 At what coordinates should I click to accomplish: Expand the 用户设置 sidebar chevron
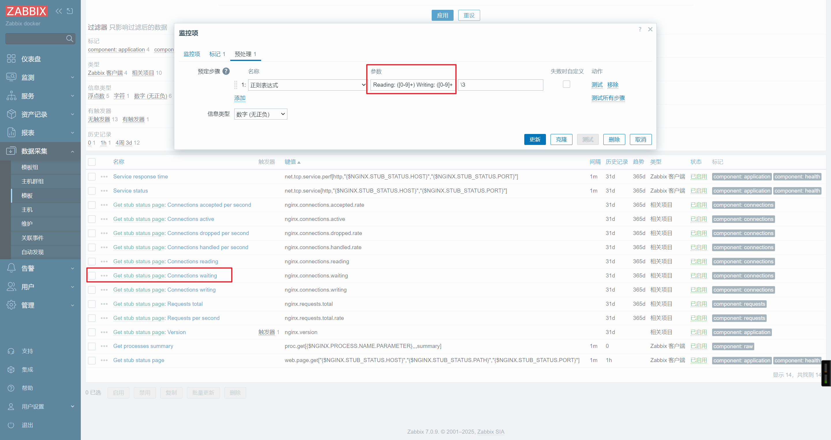click(73, 407)
